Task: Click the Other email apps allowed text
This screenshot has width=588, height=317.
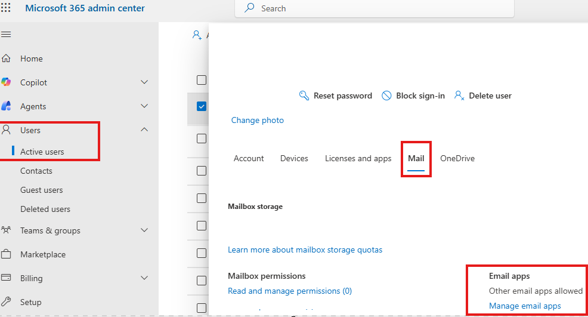Action: point(536,291)
